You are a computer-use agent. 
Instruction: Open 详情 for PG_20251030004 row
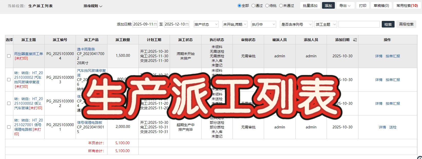[x=379, y=56]
